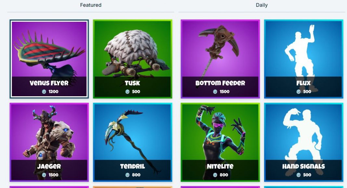Viewport: 347px width, 188px height.
Task: Open the Nitelite outfit card
Action: [220, 142]
